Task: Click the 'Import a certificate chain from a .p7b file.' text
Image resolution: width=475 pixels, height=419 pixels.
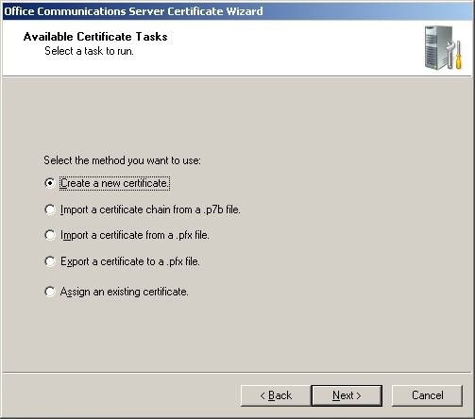Action: tap(150, 209)
